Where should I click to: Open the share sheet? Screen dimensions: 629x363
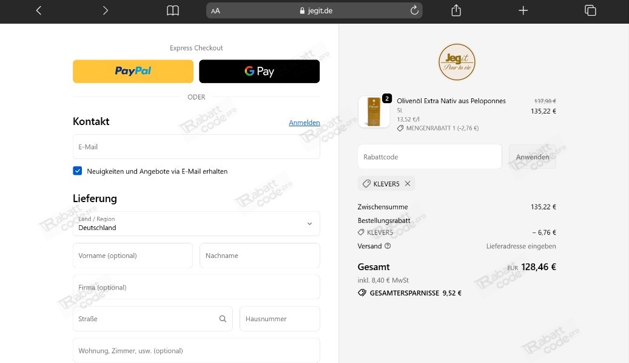click(456, 10)
